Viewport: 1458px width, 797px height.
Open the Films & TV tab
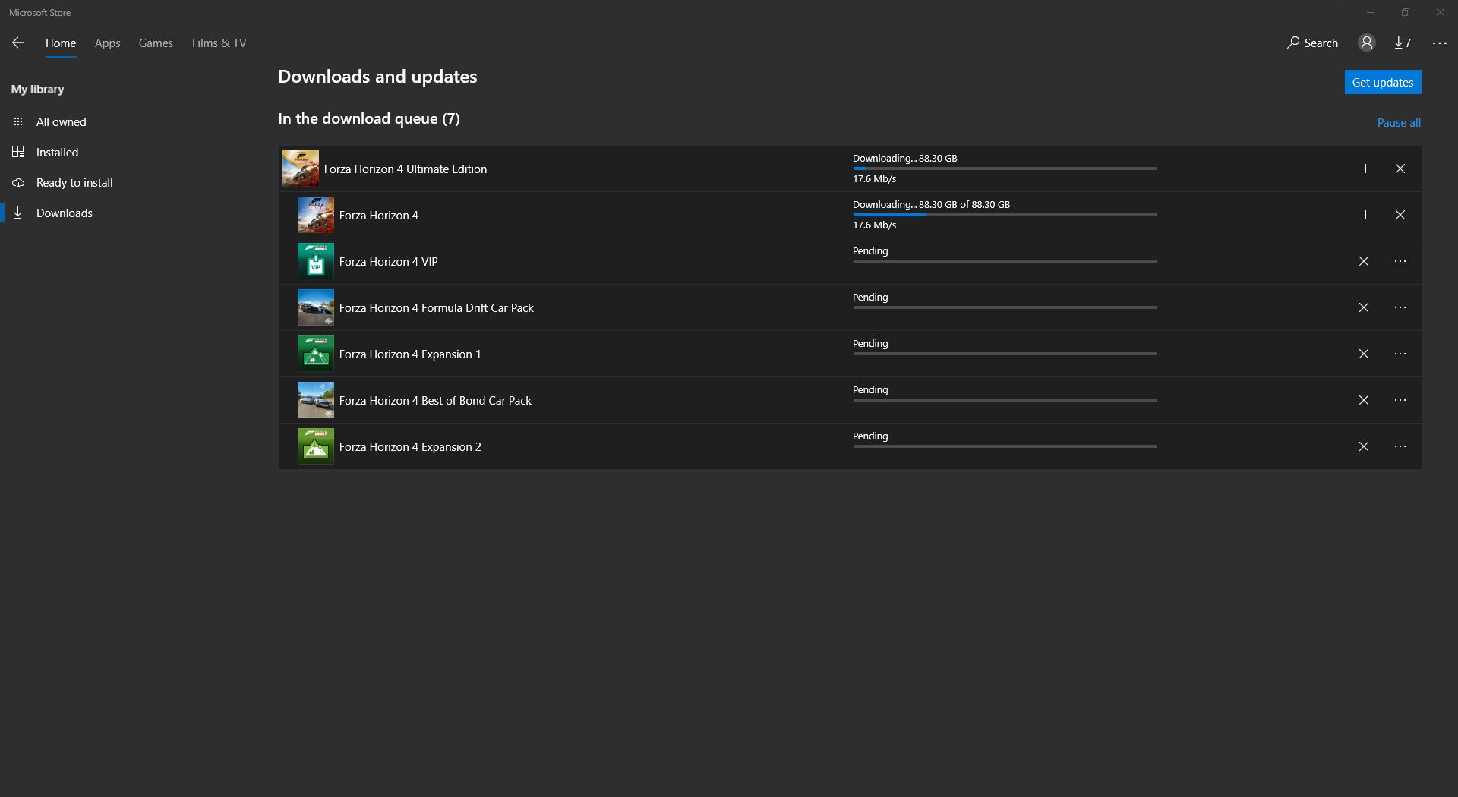coord(219,43)
